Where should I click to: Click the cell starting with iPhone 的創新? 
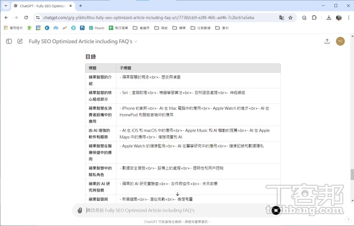point(198,115)
